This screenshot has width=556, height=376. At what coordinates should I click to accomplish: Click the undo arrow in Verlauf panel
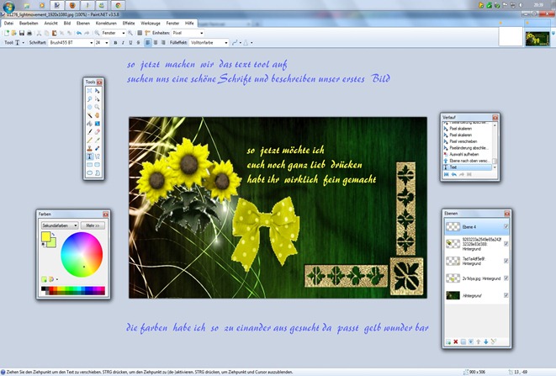[x=454, y=174]
